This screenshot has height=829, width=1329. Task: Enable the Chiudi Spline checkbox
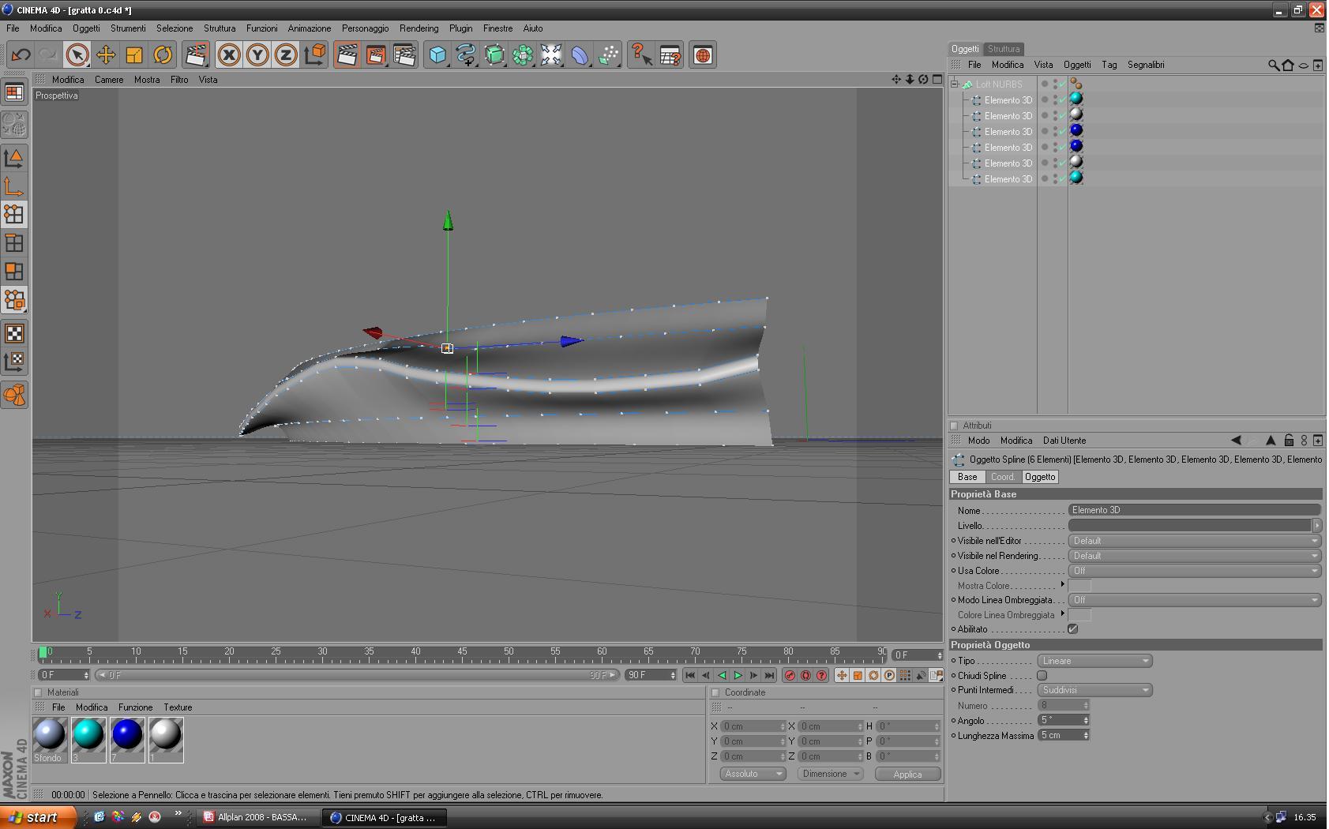(x=1042, y=675)
